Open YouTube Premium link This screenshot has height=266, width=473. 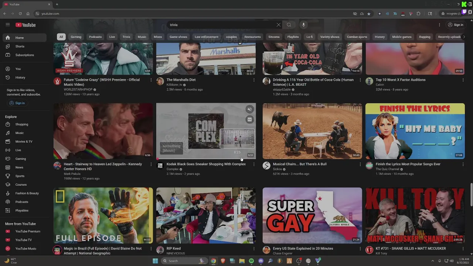click(24, 231)
